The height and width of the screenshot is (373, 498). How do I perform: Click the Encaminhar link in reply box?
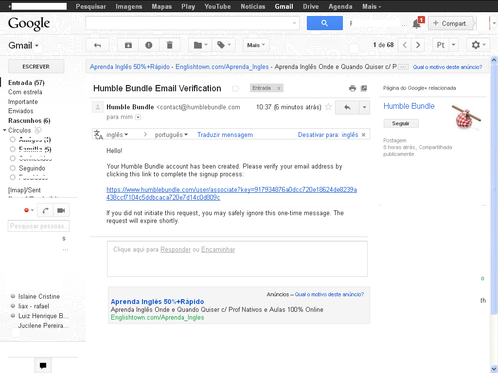(x=218, y=250)
